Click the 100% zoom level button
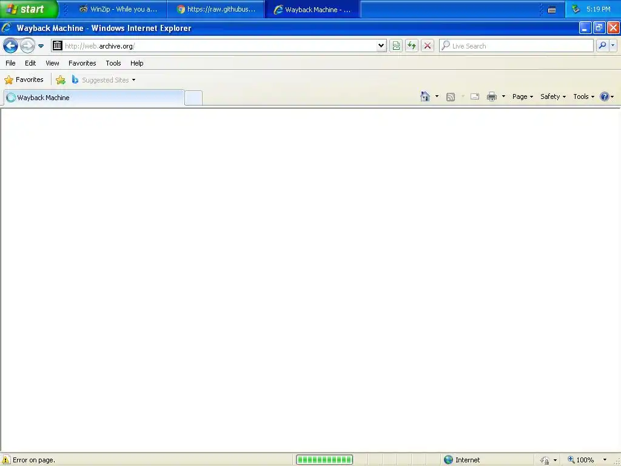621x466 pixels. tap(581, 460)
